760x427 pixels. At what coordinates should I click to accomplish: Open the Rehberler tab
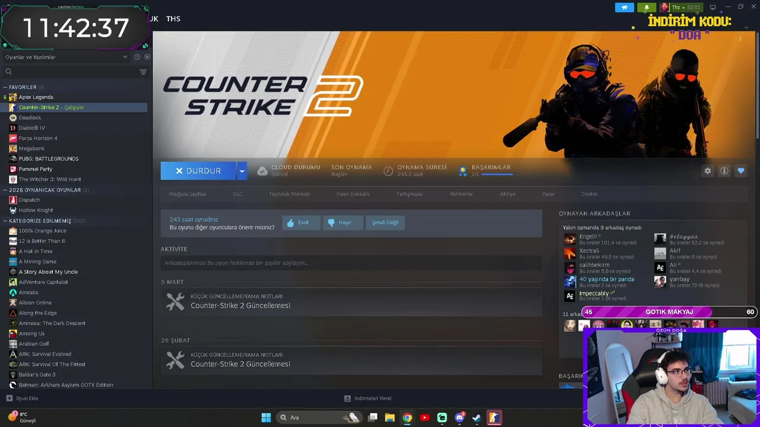461,194
